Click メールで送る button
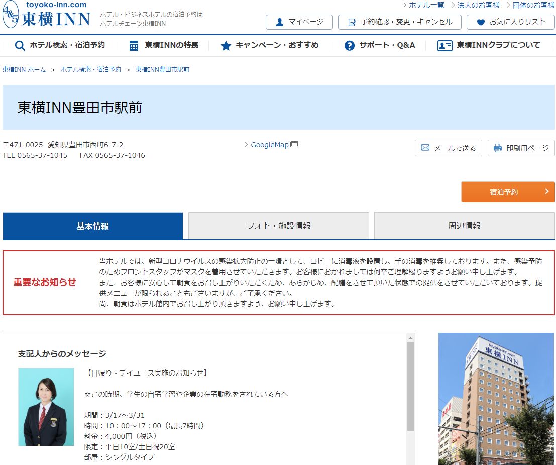 point(448,148)
